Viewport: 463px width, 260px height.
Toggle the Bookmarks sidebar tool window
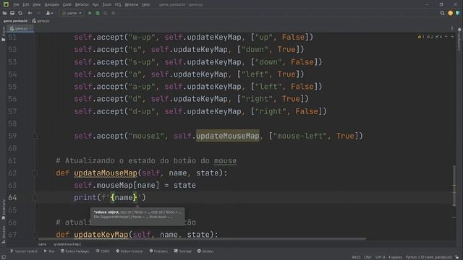tap(3, 209)
